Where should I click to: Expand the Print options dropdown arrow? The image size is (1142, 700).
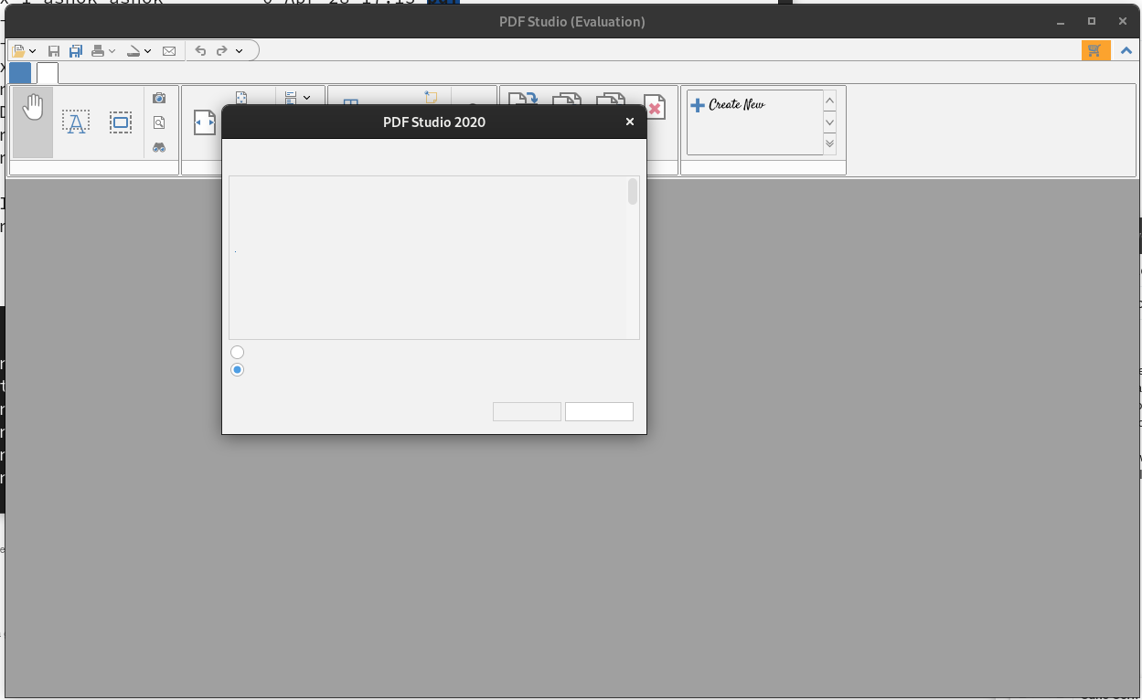tap(112, 51)
